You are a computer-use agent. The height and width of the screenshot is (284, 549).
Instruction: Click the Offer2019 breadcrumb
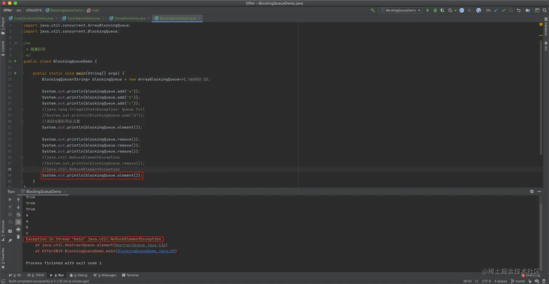click(x=33, y=10)
